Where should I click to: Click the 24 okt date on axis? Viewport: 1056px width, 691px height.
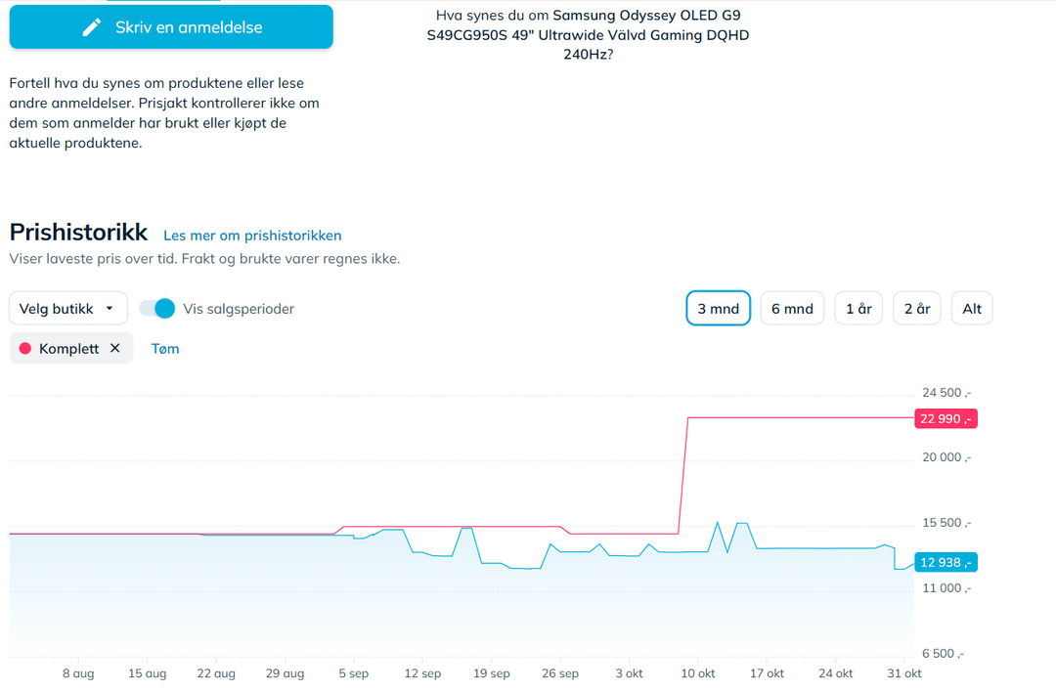836,673
